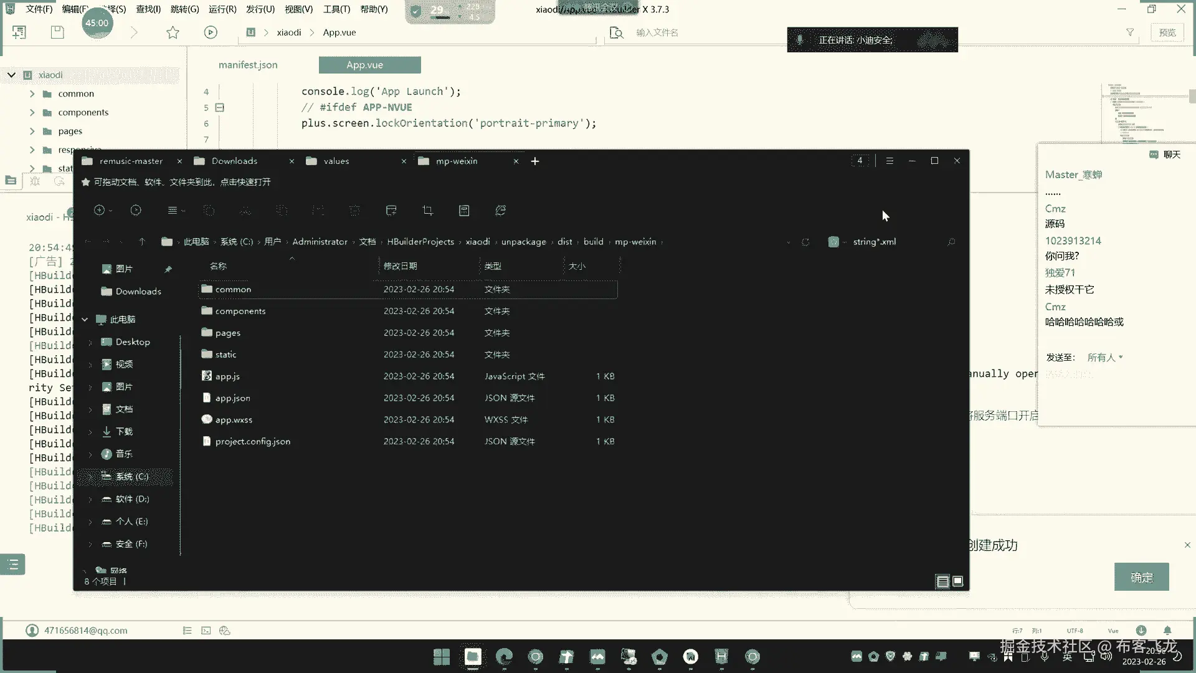Click the refresh icon beside address bar
The height and width of the screenshot is (673, 1196).
point(805,242)
